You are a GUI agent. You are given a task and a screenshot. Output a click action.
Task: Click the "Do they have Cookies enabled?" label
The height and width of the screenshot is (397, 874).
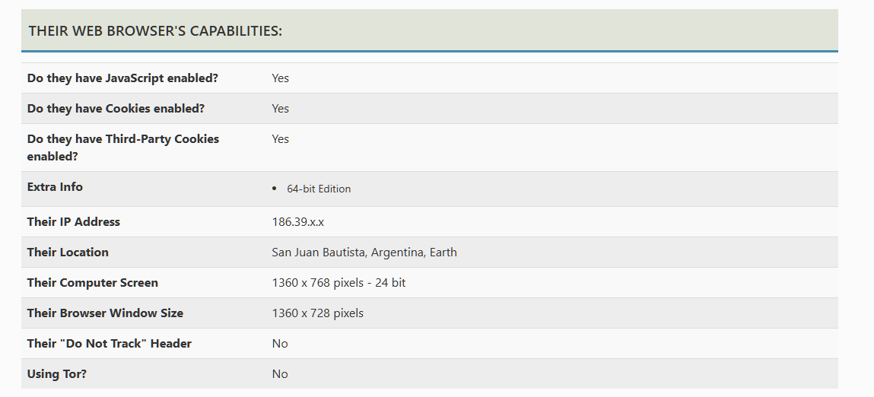pos(116,109)
